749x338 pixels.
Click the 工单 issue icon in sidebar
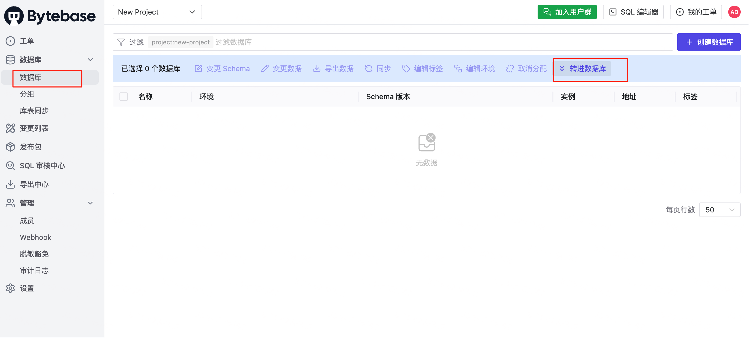10,41
